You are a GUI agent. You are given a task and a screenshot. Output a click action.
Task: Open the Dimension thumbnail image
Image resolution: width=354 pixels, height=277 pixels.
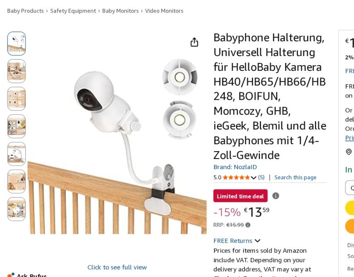[x=17, y=154]
